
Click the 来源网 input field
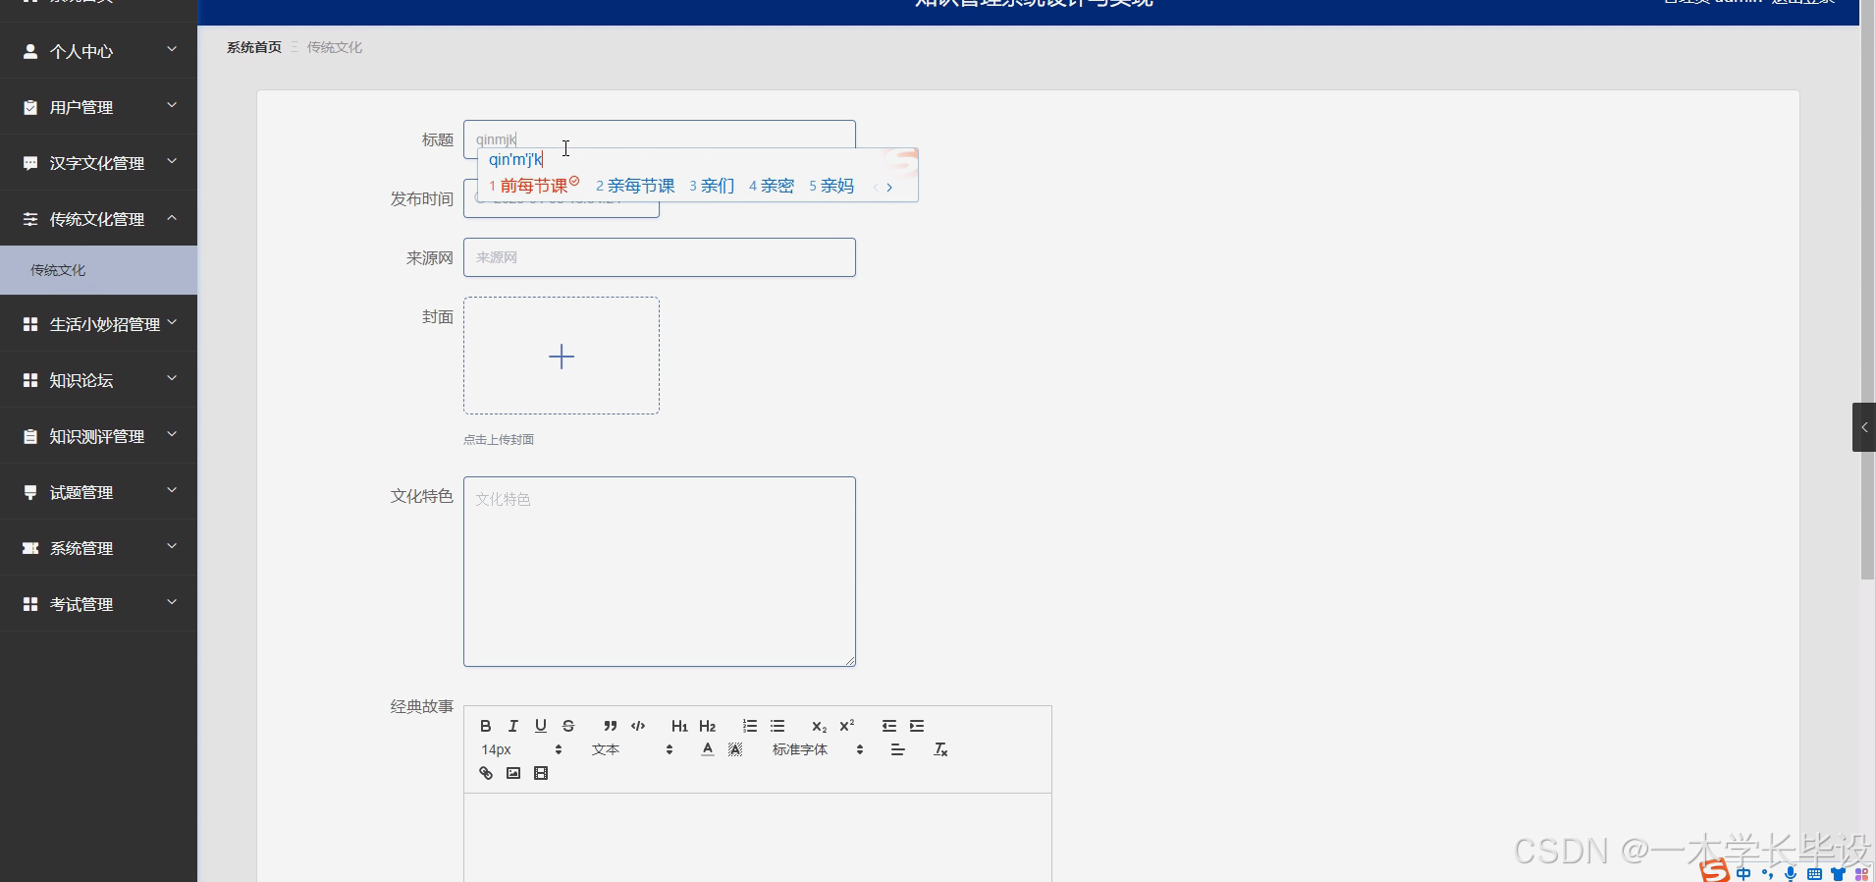[x=660, y=257]
